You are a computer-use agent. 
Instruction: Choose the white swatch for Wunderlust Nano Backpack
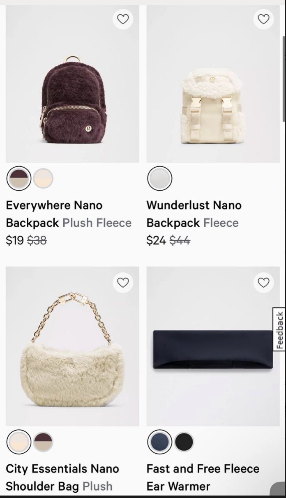[x=159, y=178]
